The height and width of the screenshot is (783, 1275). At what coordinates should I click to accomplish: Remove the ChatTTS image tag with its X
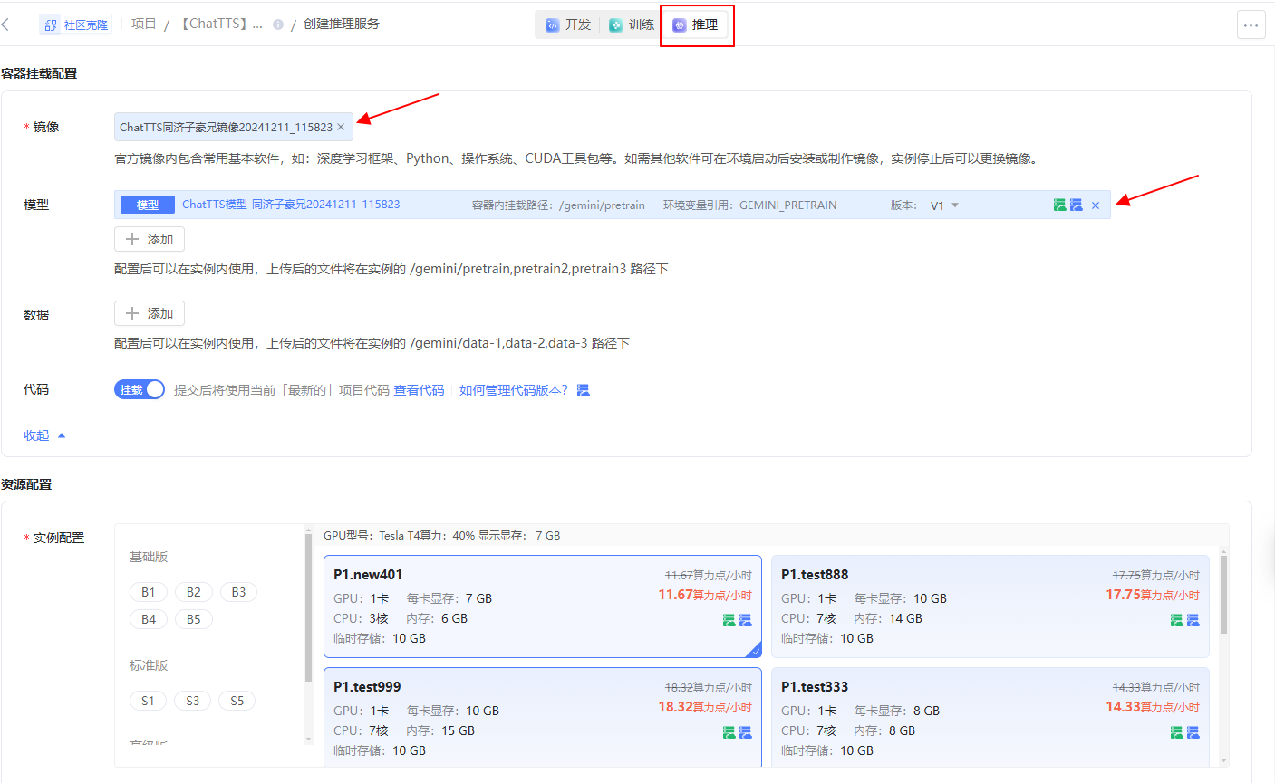point(341,128)
